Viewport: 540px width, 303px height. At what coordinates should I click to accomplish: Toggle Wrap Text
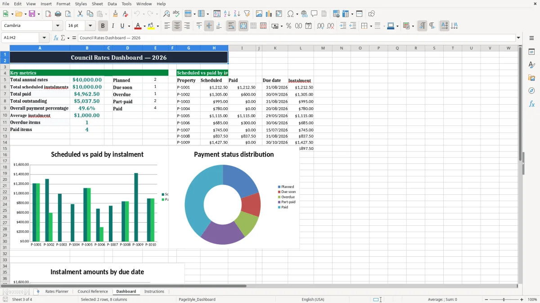point(231,26)
